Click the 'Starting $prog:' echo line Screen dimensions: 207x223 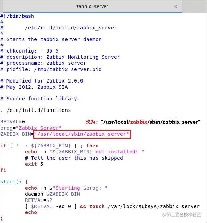click(66, 188)
